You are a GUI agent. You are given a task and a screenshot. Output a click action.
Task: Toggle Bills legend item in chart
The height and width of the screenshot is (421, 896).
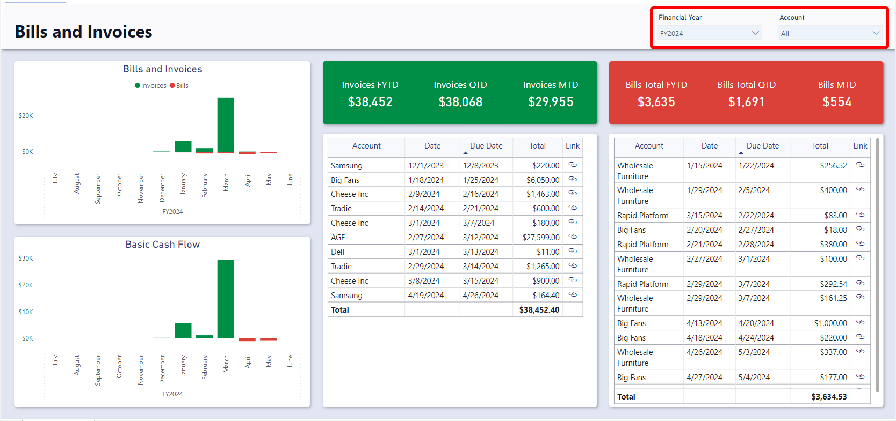click(179, 85)
